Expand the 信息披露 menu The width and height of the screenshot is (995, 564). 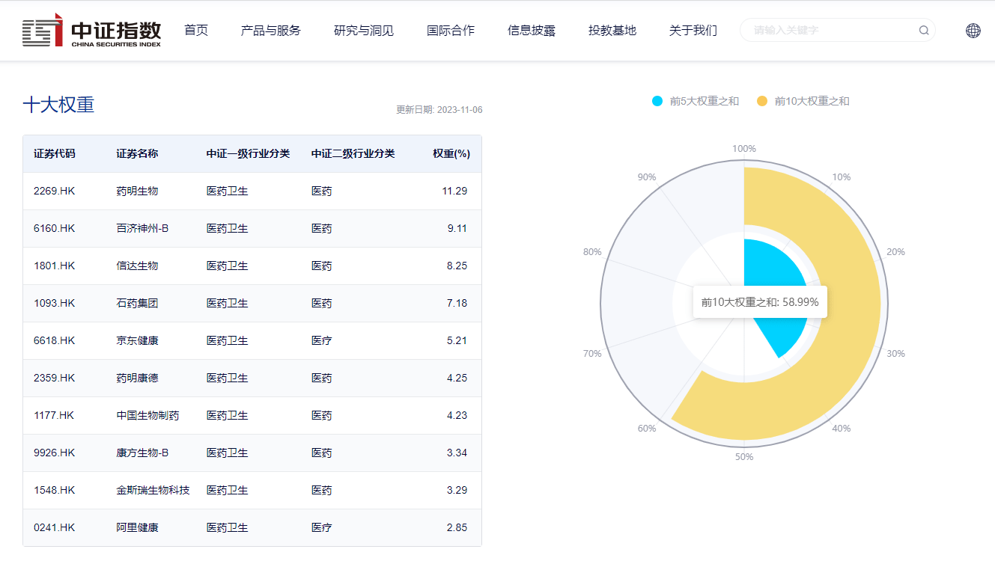[531, 31]
